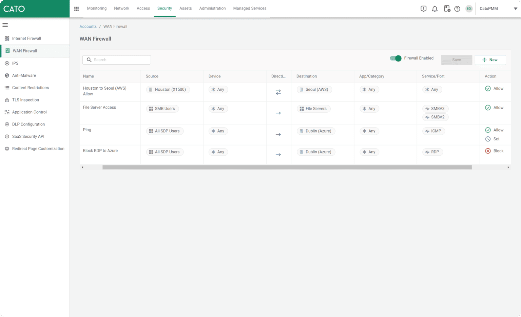Open TLS Inspection configuration
Screen dimensions: 521x317
pos(25,100)
